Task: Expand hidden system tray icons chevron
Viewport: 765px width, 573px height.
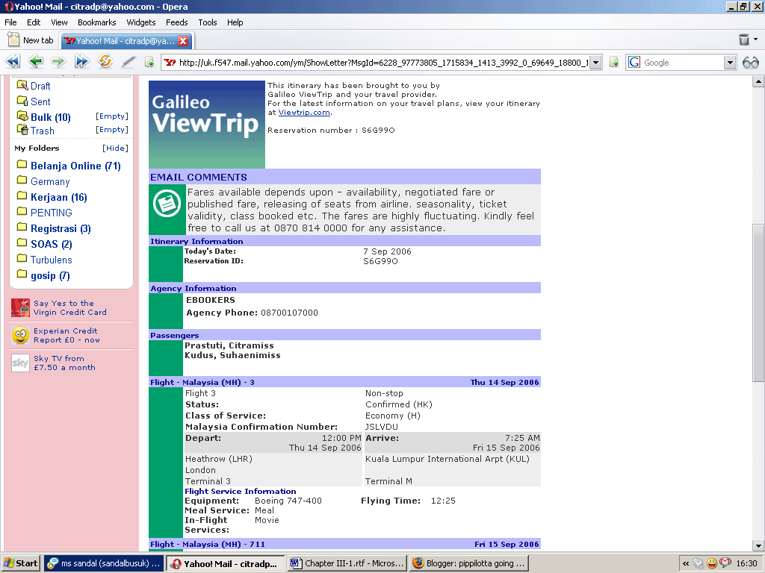Action: [686, 564]
